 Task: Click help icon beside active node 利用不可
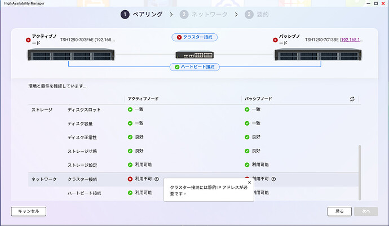pos(156,179)
